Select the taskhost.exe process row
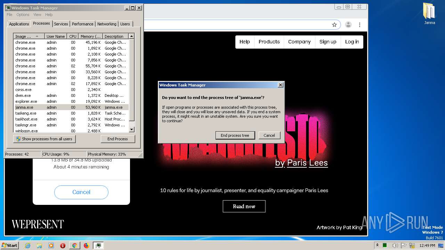The width and height of the screenshot is (445, 250). (71, 119)
